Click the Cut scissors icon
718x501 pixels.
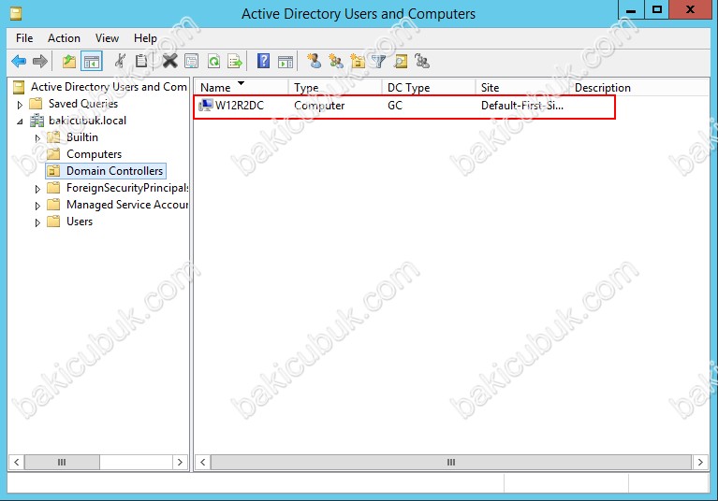coord(120,61)
